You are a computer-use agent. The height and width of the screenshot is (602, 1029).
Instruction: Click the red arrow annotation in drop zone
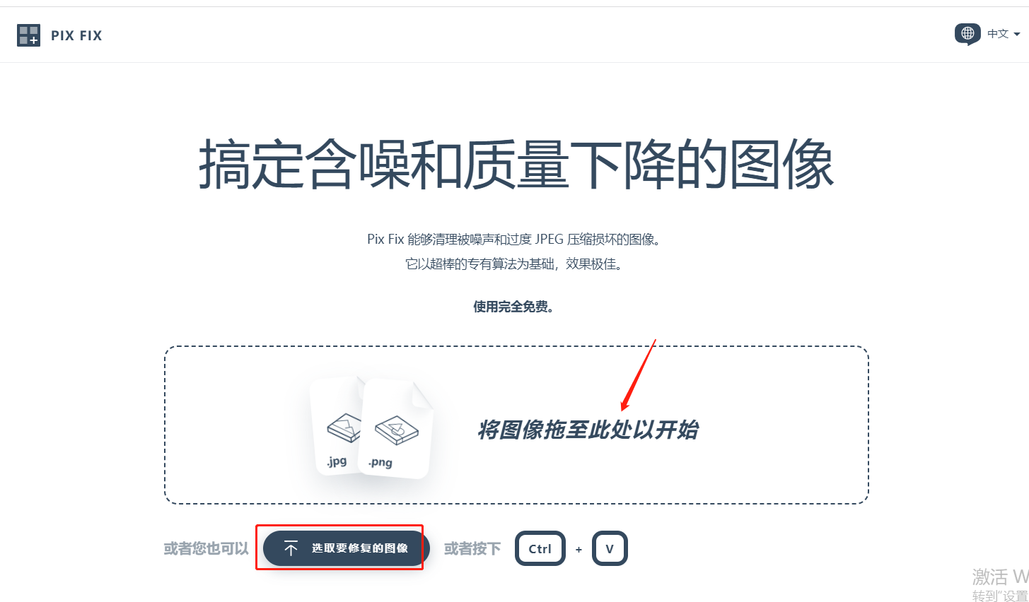pos(639,375)
